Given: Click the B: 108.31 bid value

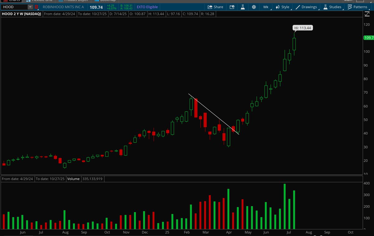Looking at the screenshot, I should click(127, 6).
